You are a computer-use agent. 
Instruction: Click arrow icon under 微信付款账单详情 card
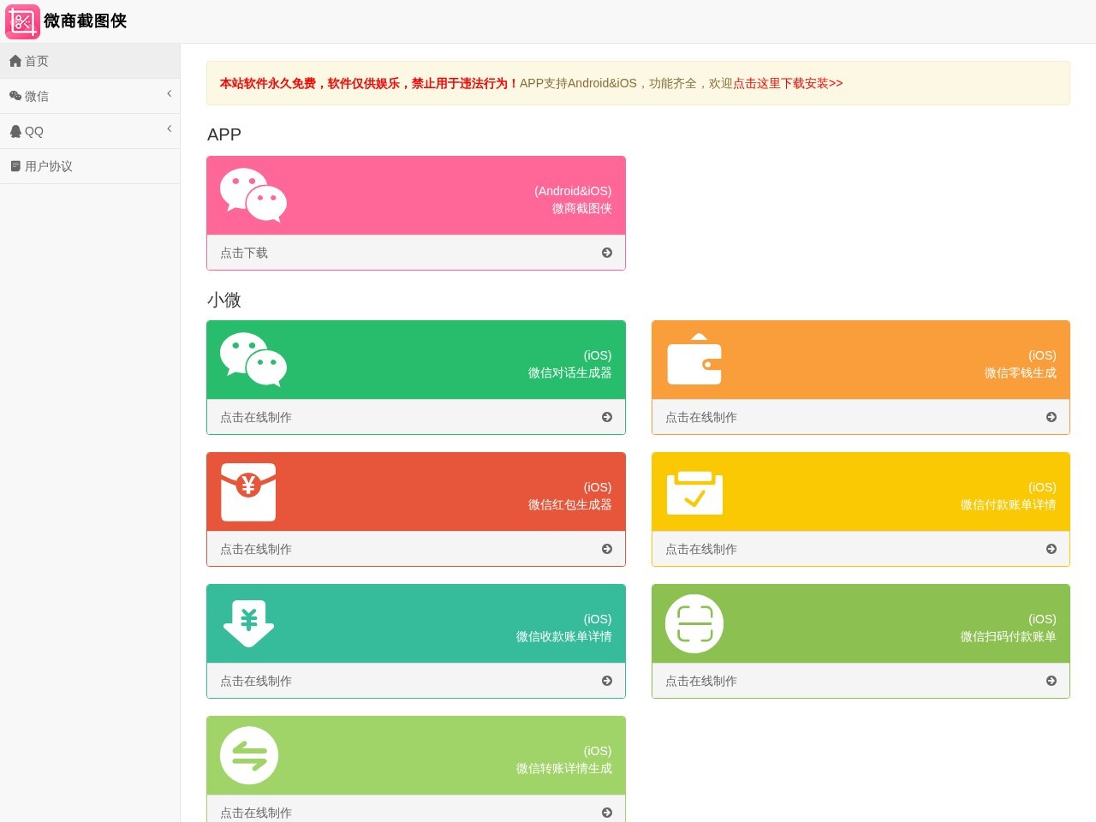tap(1051, 549)
